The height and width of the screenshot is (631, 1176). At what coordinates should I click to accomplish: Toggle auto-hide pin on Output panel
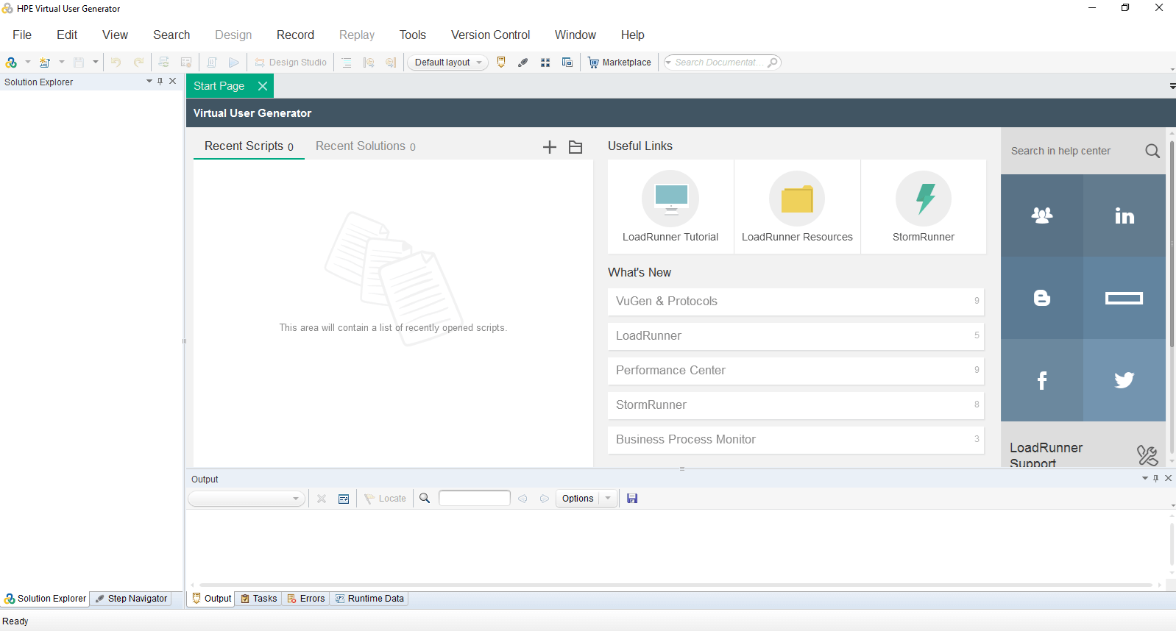pyautogui.click(x=1155, y=479)
